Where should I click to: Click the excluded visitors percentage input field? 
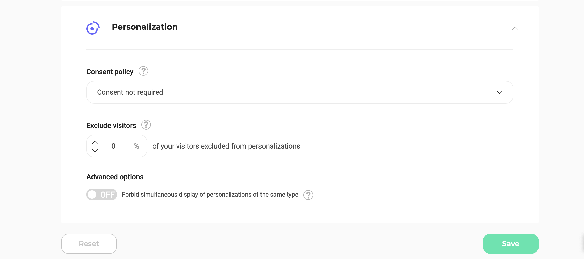click(x=114, y=146)
